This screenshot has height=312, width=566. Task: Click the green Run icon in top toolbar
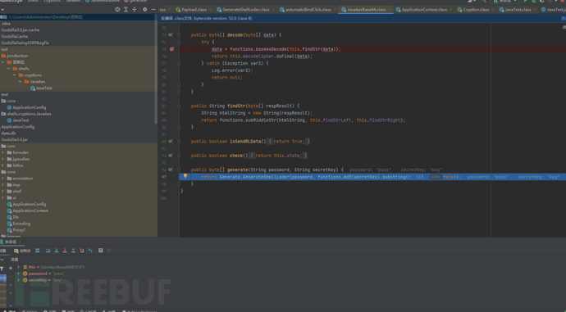click(x=526, y=1)
